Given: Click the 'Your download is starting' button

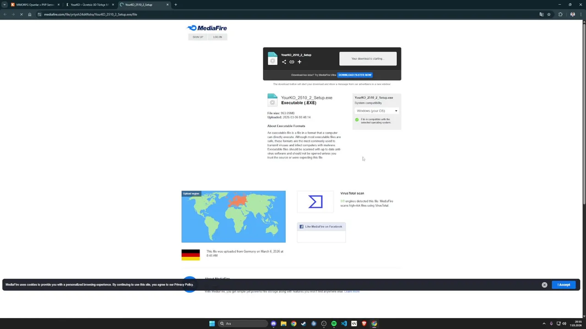Looking at the screenshot, I should [368, 58].
